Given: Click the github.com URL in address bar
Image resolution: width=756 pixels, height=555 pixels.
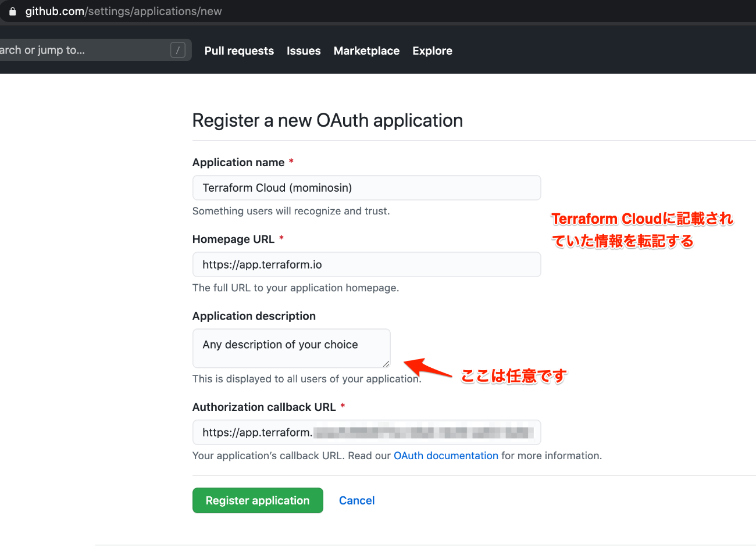Looking at the screenshot, I should pos(123,11).
